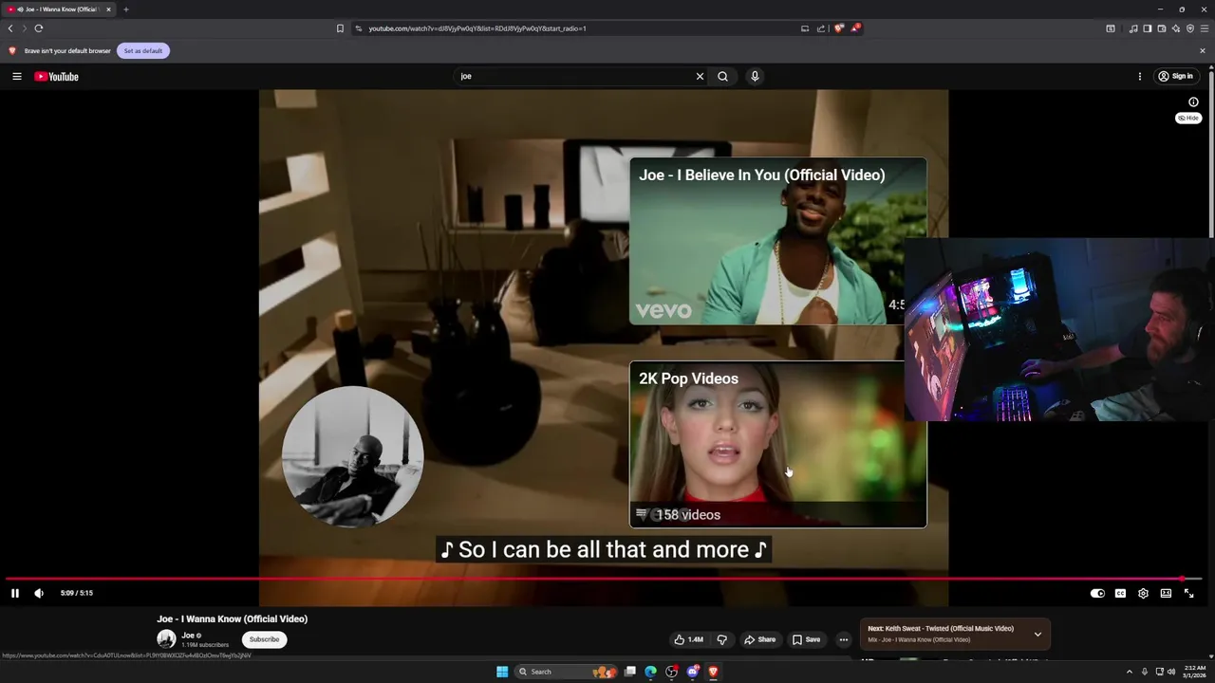Go back to previous page

coord(10,28)
